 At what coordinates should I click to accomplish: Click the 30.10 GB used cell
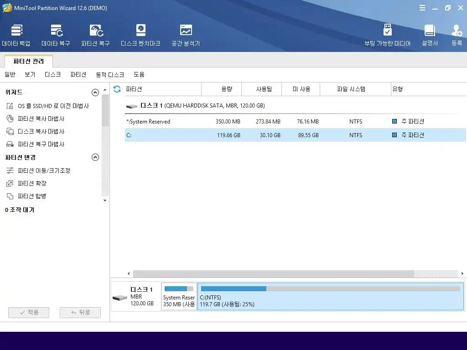coord(270,135)
